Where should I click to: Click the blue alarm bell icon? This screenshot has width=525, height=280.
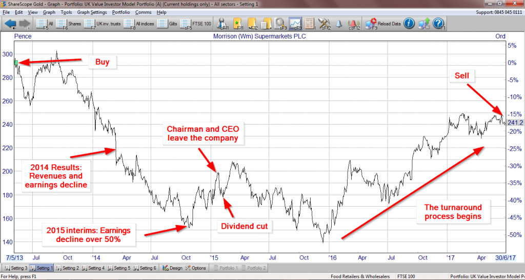(x=339, y=24)
